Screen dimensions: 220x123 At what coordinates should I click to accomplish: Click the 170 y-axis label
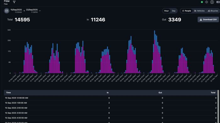[x=9, y=51]
